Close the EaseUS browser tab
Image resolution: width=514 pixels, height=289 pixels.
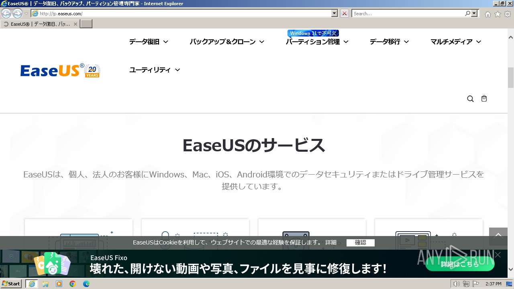point(75,24)
